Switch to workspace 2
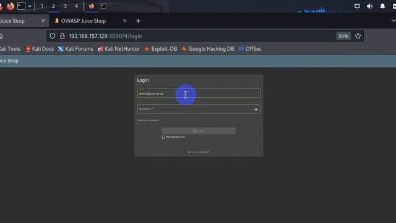 (53, 6)
